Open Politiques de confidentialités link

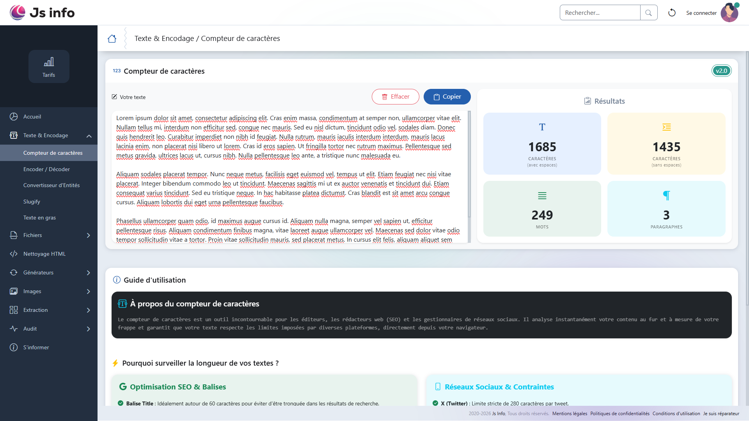click(620, 414)
